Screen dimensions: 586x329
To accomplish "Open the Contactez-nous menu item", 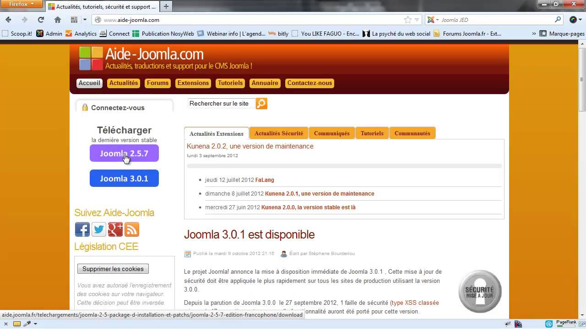I will [309, 83].
